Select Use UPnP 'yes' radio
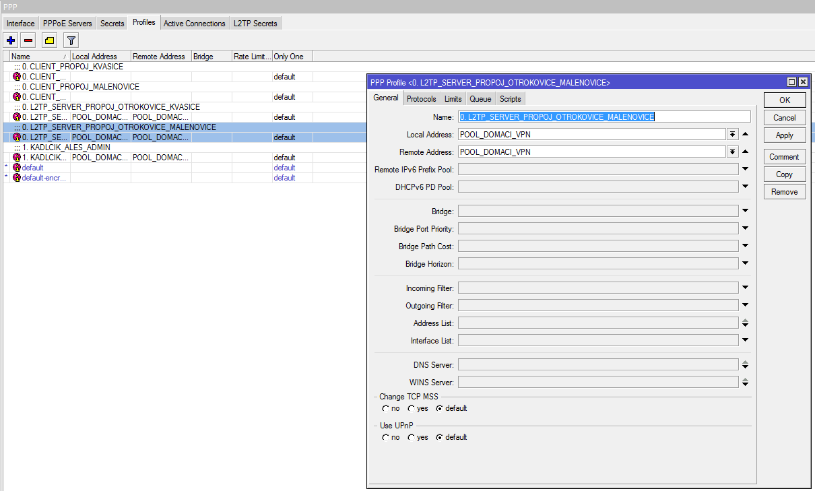The image size is (815, 491). 411,437
